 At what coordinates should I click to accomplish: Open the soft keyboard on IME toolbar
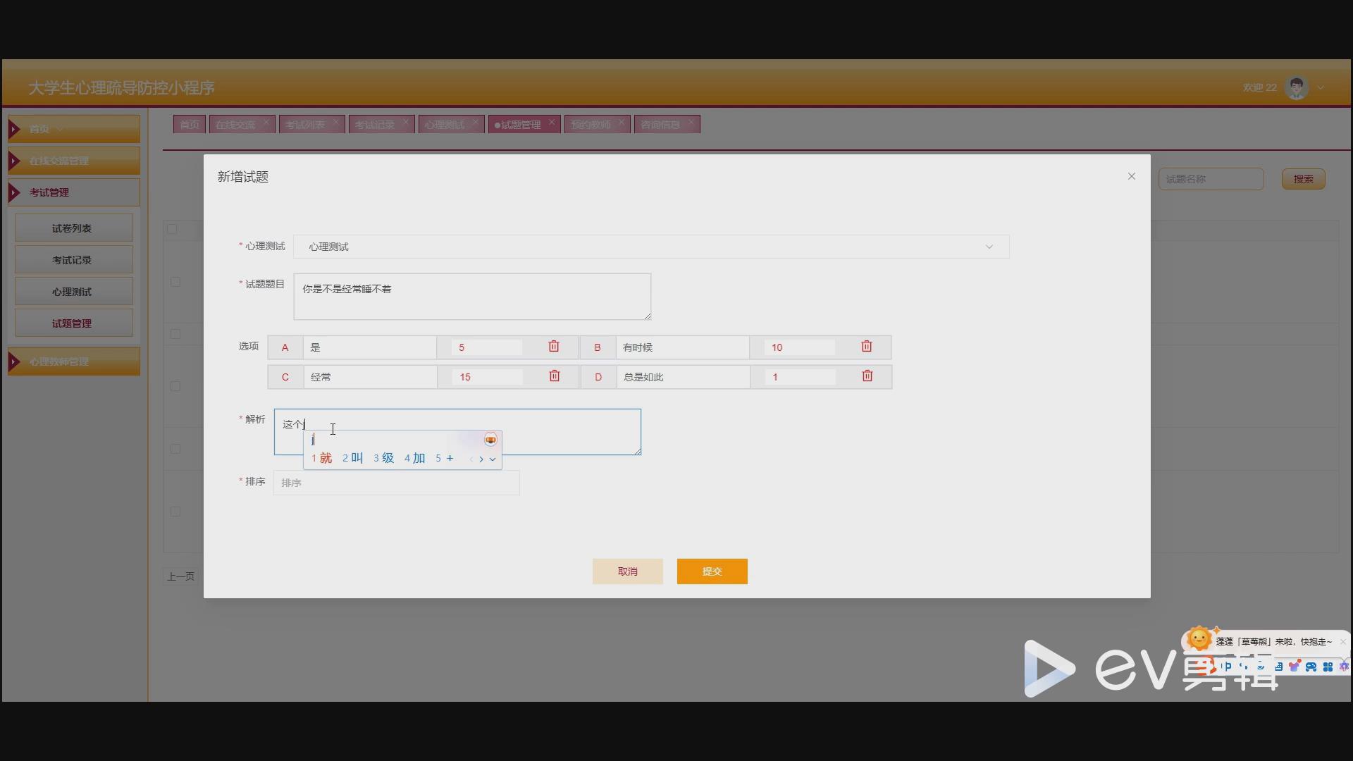pos(1278,667)
